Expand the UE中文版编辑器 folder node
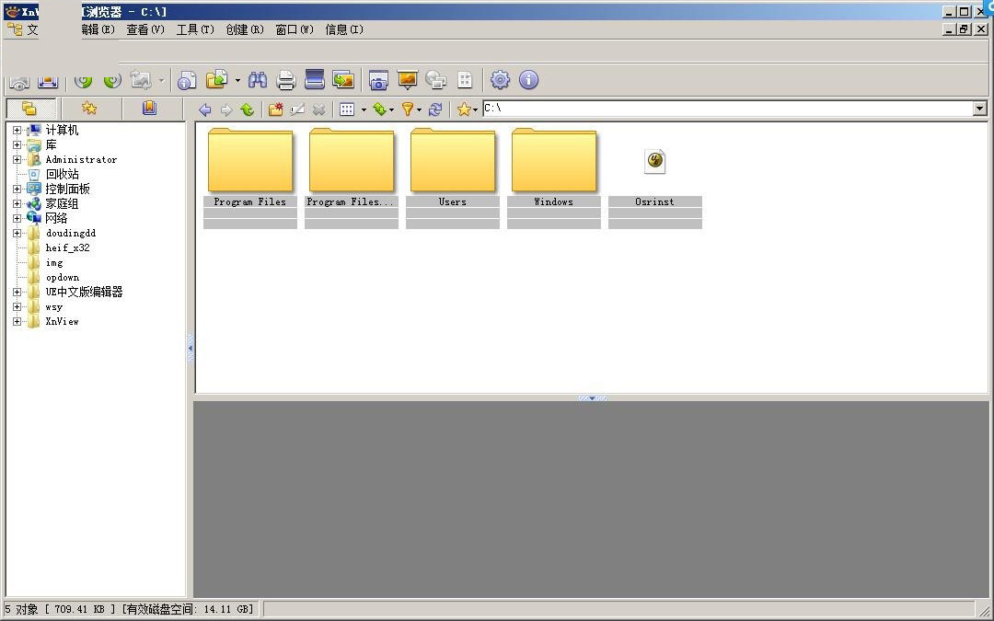The image size is (994, 621). click(x=17, y=293)
